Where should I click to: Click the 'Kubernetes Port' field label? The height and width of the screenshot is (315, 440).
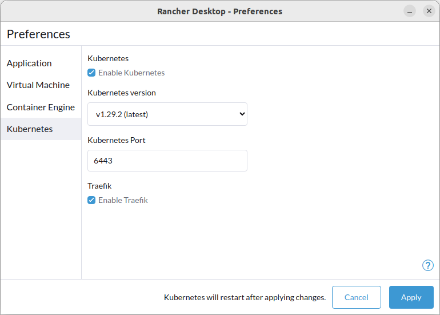point(117,140)
